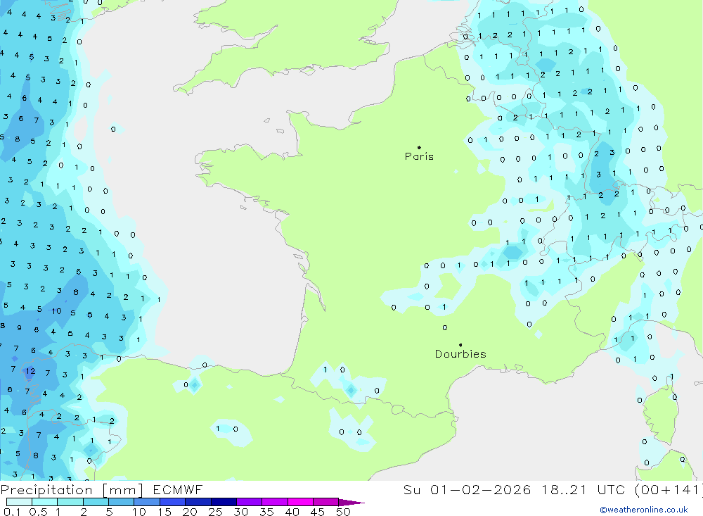703x516 pixels.
Task: Click the legend tick label 45
Action: 318,512
